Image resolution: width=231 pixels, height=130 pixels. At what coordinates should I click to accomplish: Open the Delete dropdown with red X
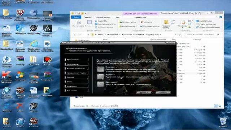[147, 22]
